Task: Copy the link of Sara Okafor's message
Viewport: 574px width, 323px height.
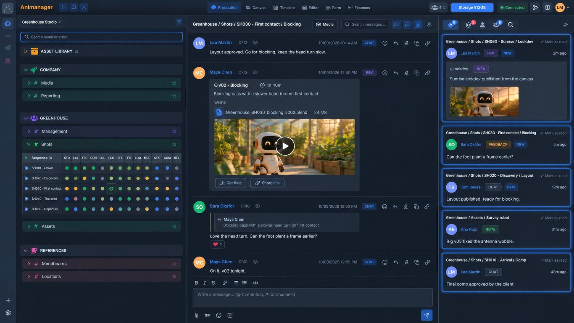Action: tap(427, 207)
